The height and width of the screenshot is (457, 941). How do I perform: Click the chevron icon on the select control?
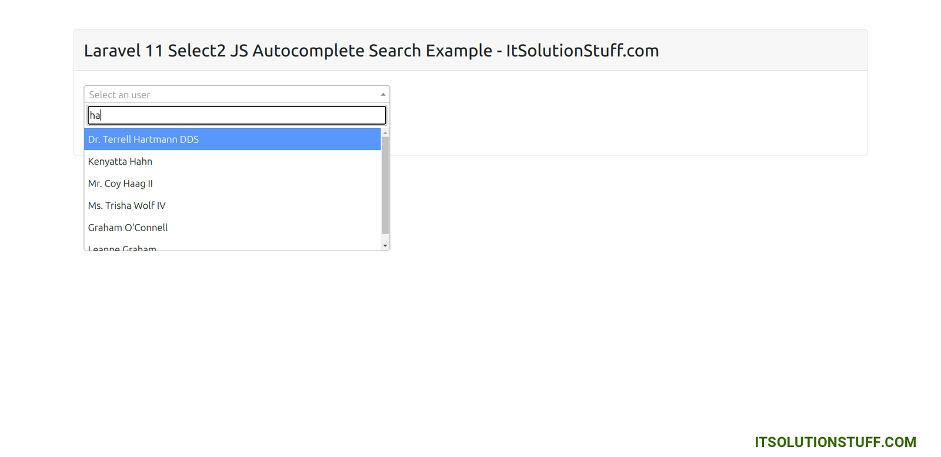tap(383, 94)
